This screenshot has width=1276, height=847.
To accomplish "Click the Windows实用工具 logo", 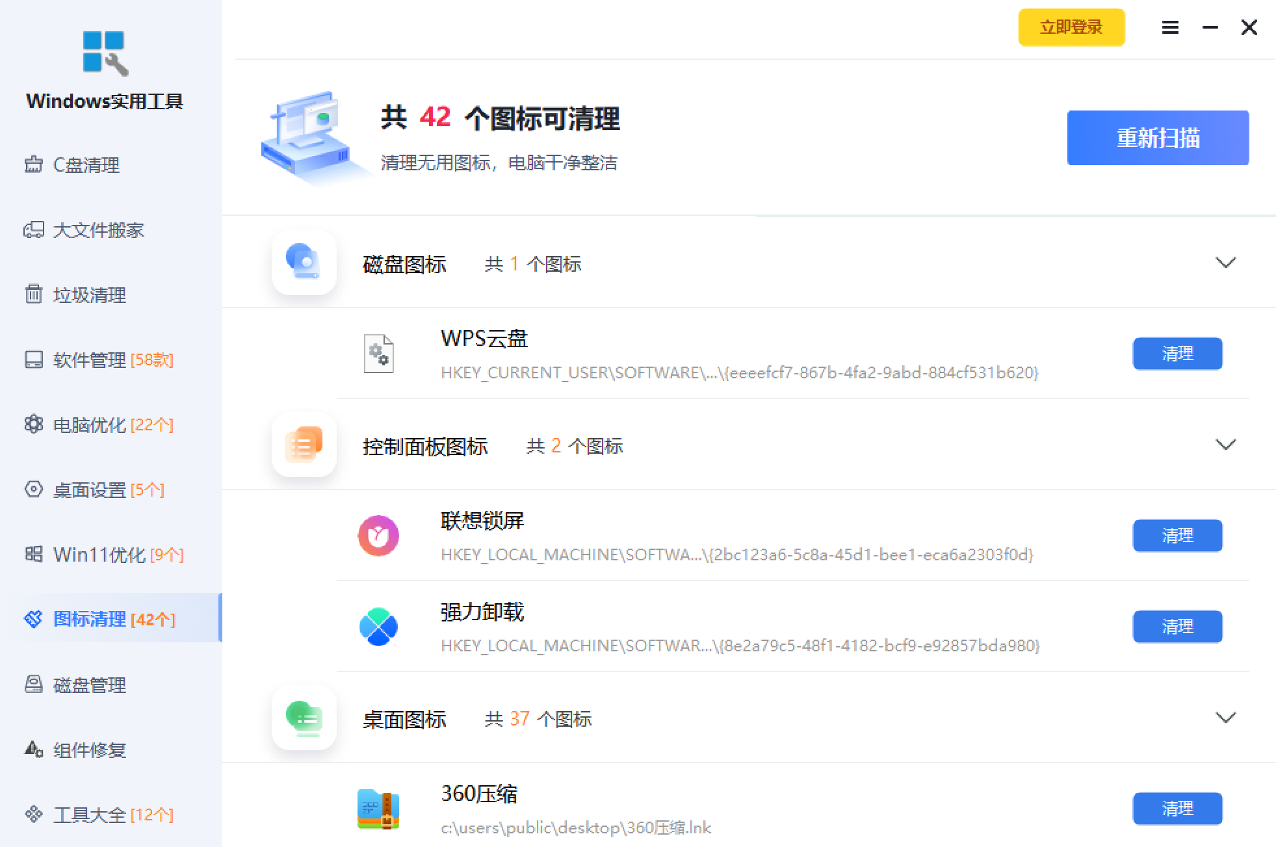I will click(105, 53).
